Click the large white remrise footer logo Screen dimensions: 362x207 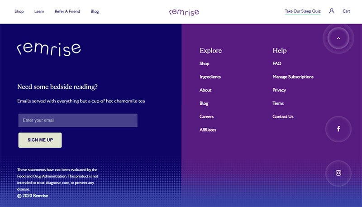click(x=49, y=49)
